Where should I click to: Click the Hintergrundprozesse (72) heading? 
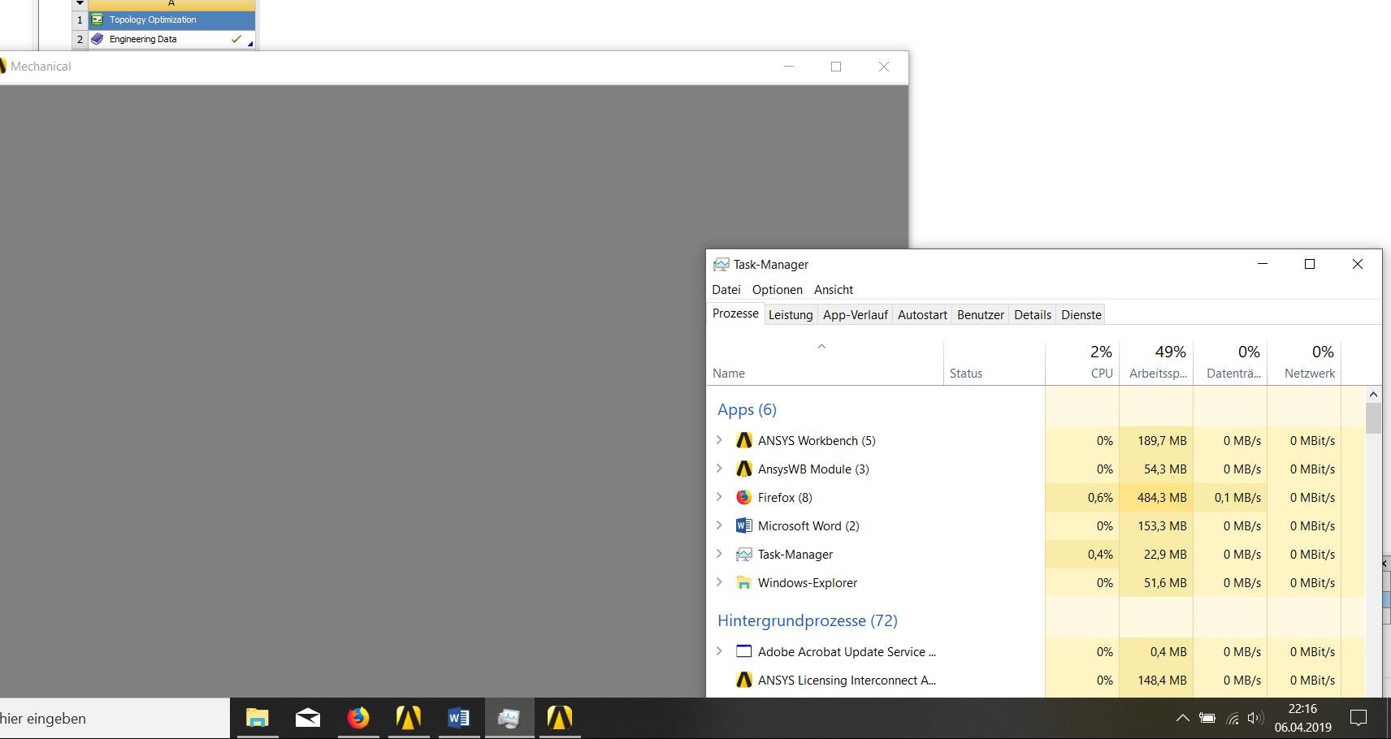[x=808, y=620]
